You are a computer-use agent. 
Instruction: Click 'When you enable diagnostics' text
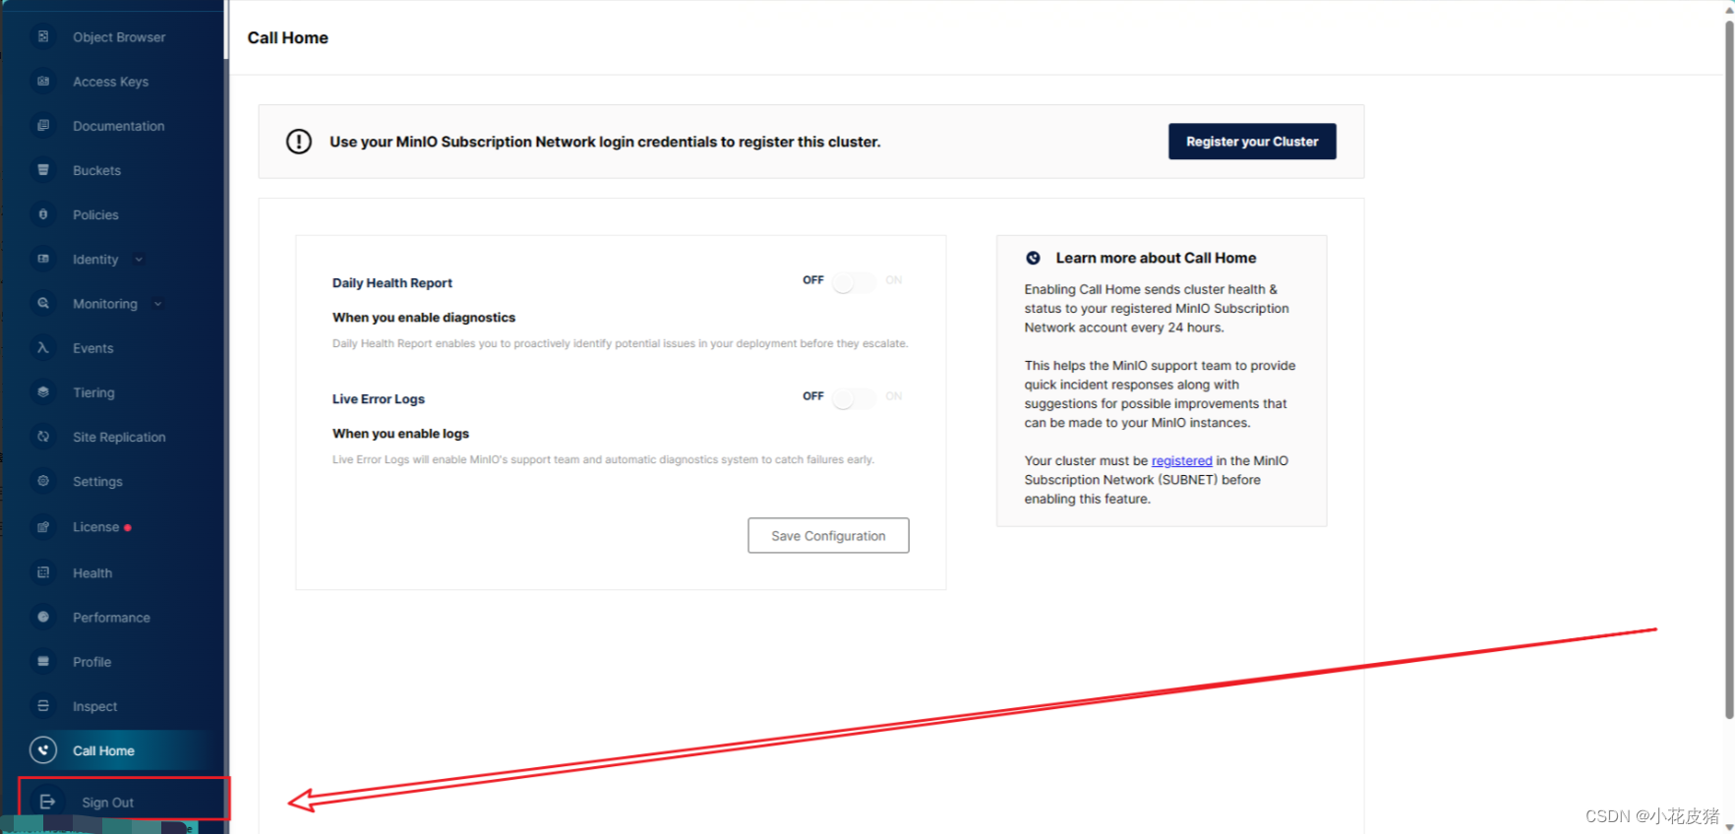(424, 318)
